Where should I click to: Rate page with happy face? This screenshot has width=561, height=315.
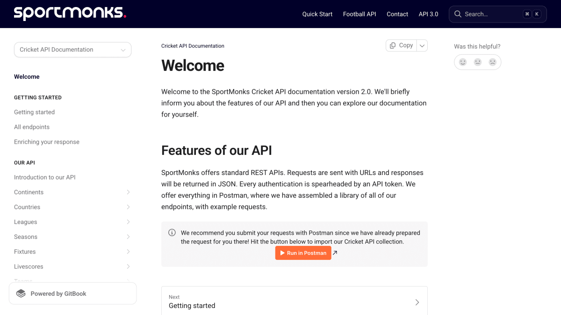pyautogui.click(x=463, y=62)
